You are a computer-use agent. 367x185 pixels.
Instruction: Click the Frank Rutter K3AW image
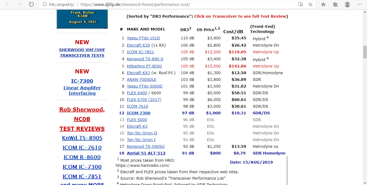point(82,19)
